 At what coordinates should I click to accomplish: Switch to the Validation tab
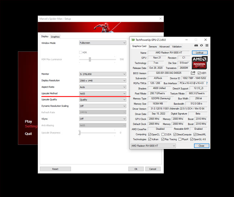tap(177, 46)
